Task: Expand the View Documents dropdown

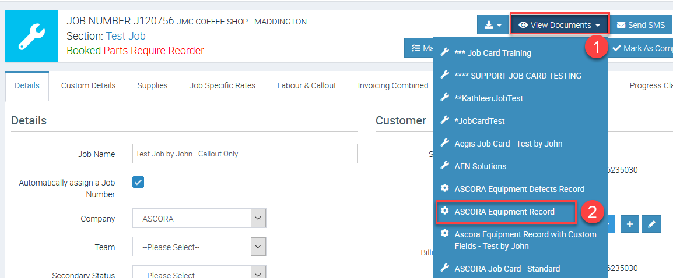Action: tap(559, 25)
